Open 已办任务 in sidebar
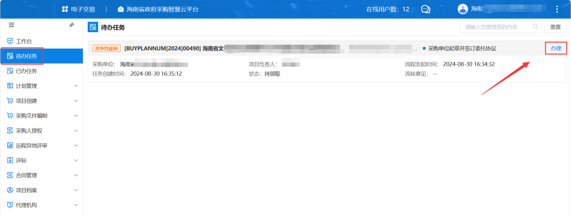Screen dimensions: 571x216 [x=41, y=71]
